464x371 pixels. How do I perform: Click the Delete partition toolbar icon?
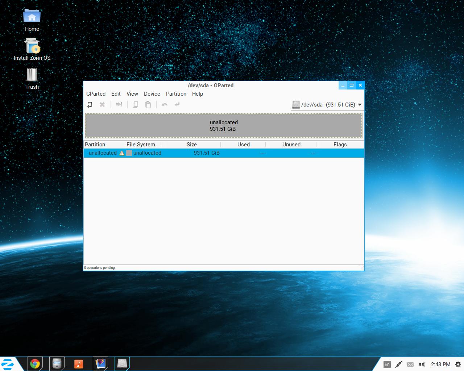tap(102, 105)
